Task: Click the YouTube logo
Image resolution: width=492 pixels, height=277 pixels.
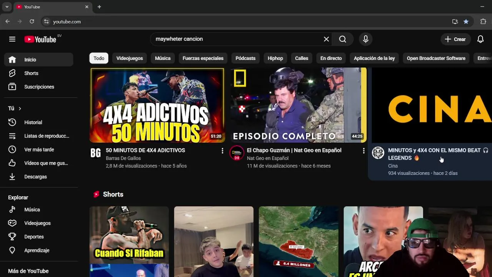Action: click(40, 39)
